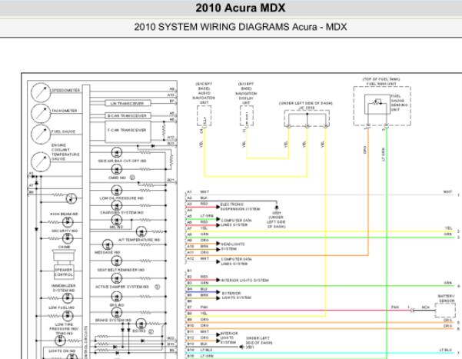Click the IMMOBILIZER SYSTEM IND label
The height and width of the screenshot is (359, 462).
(x=64, y=288)
